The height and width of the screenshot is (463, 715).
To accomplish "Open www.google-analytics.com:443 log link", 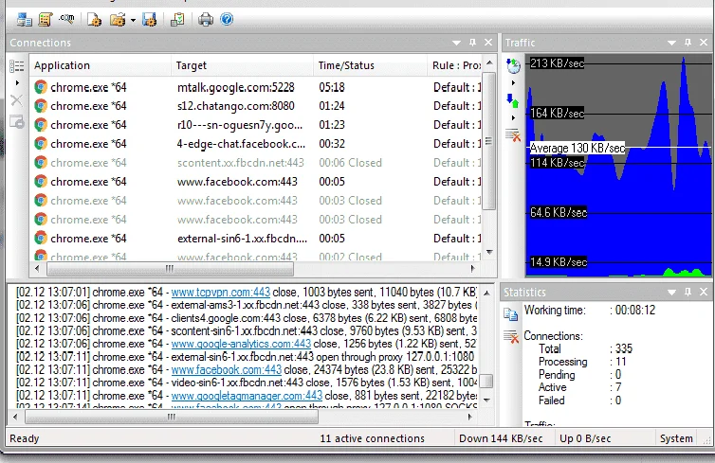I will coord(241,344).
